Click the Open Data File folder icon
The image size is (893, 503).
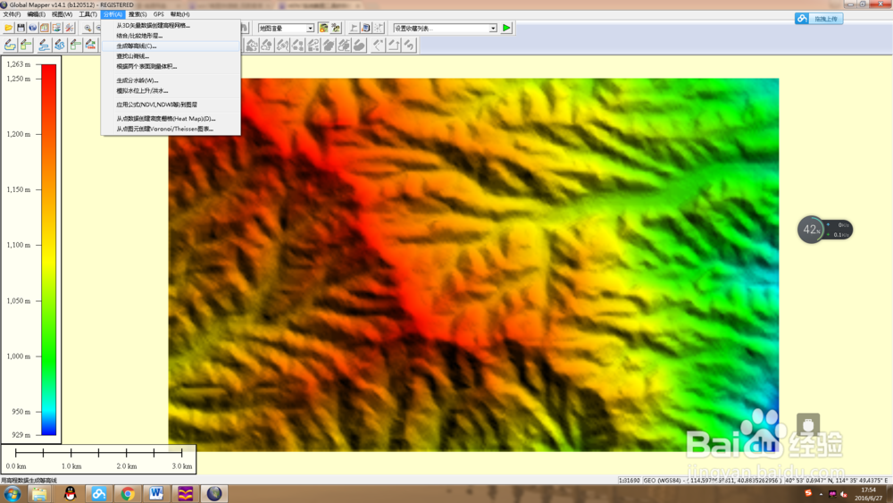(9, 28)
